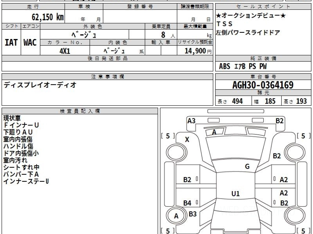313x234 pixels.
Task: Select the 室内汚れ note
Action: (x=15, y=160)
